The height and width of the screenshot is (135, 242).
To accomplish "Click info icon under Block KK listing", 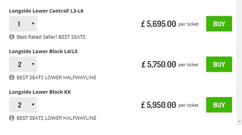I will click(11, 118).
